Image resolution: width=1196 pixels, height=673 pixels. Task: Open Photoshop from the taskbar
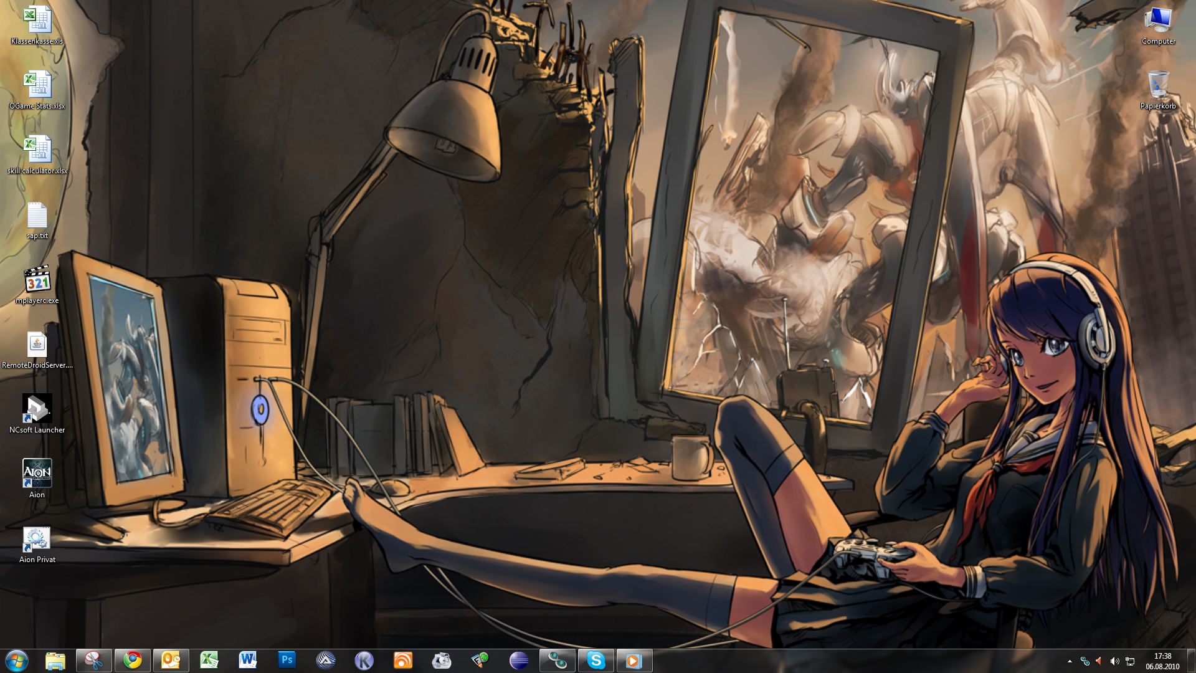point(287,660)
